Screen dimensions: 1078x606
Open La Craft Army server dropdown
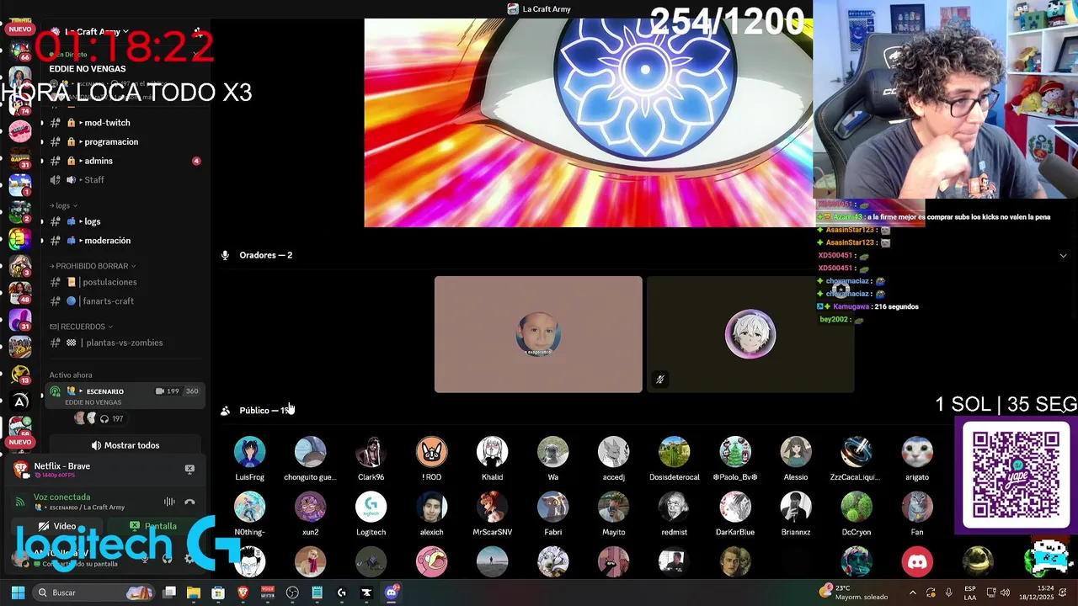pyautogui.click(x=97, y=32)
